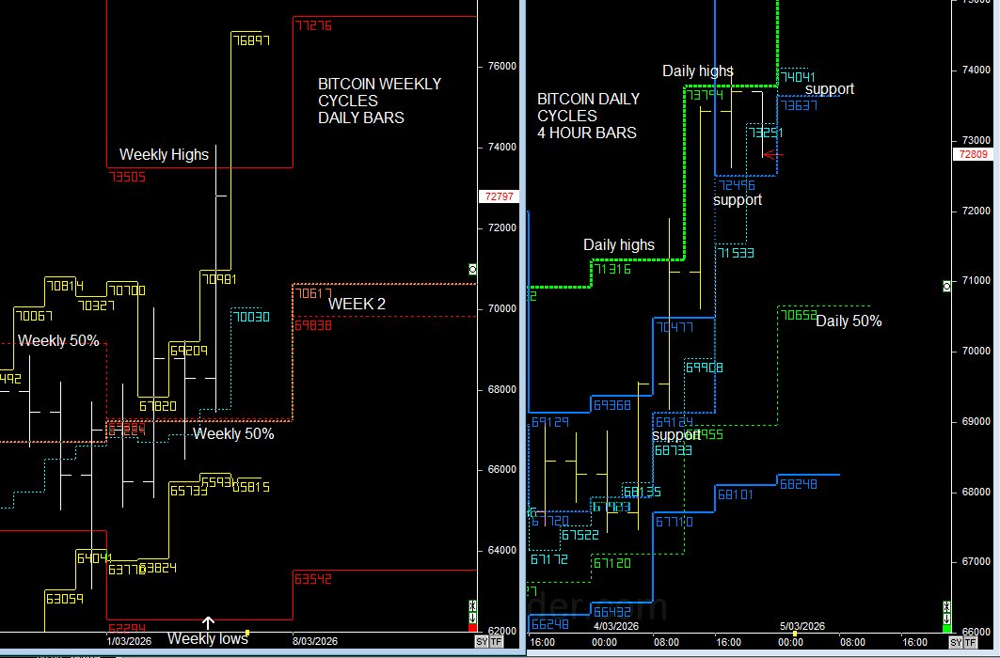Click the compress-scale icon in weekly chart
The height and width of the screenshot is (658, 1000).
[x=472, y=605]
